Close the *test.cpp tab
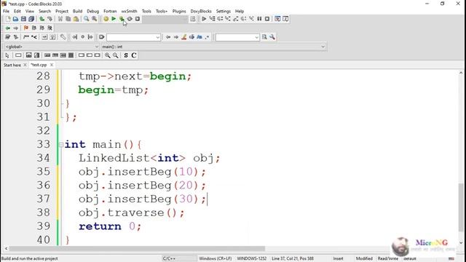The width and height of the screenshot is (466, 262). (52, 65)
